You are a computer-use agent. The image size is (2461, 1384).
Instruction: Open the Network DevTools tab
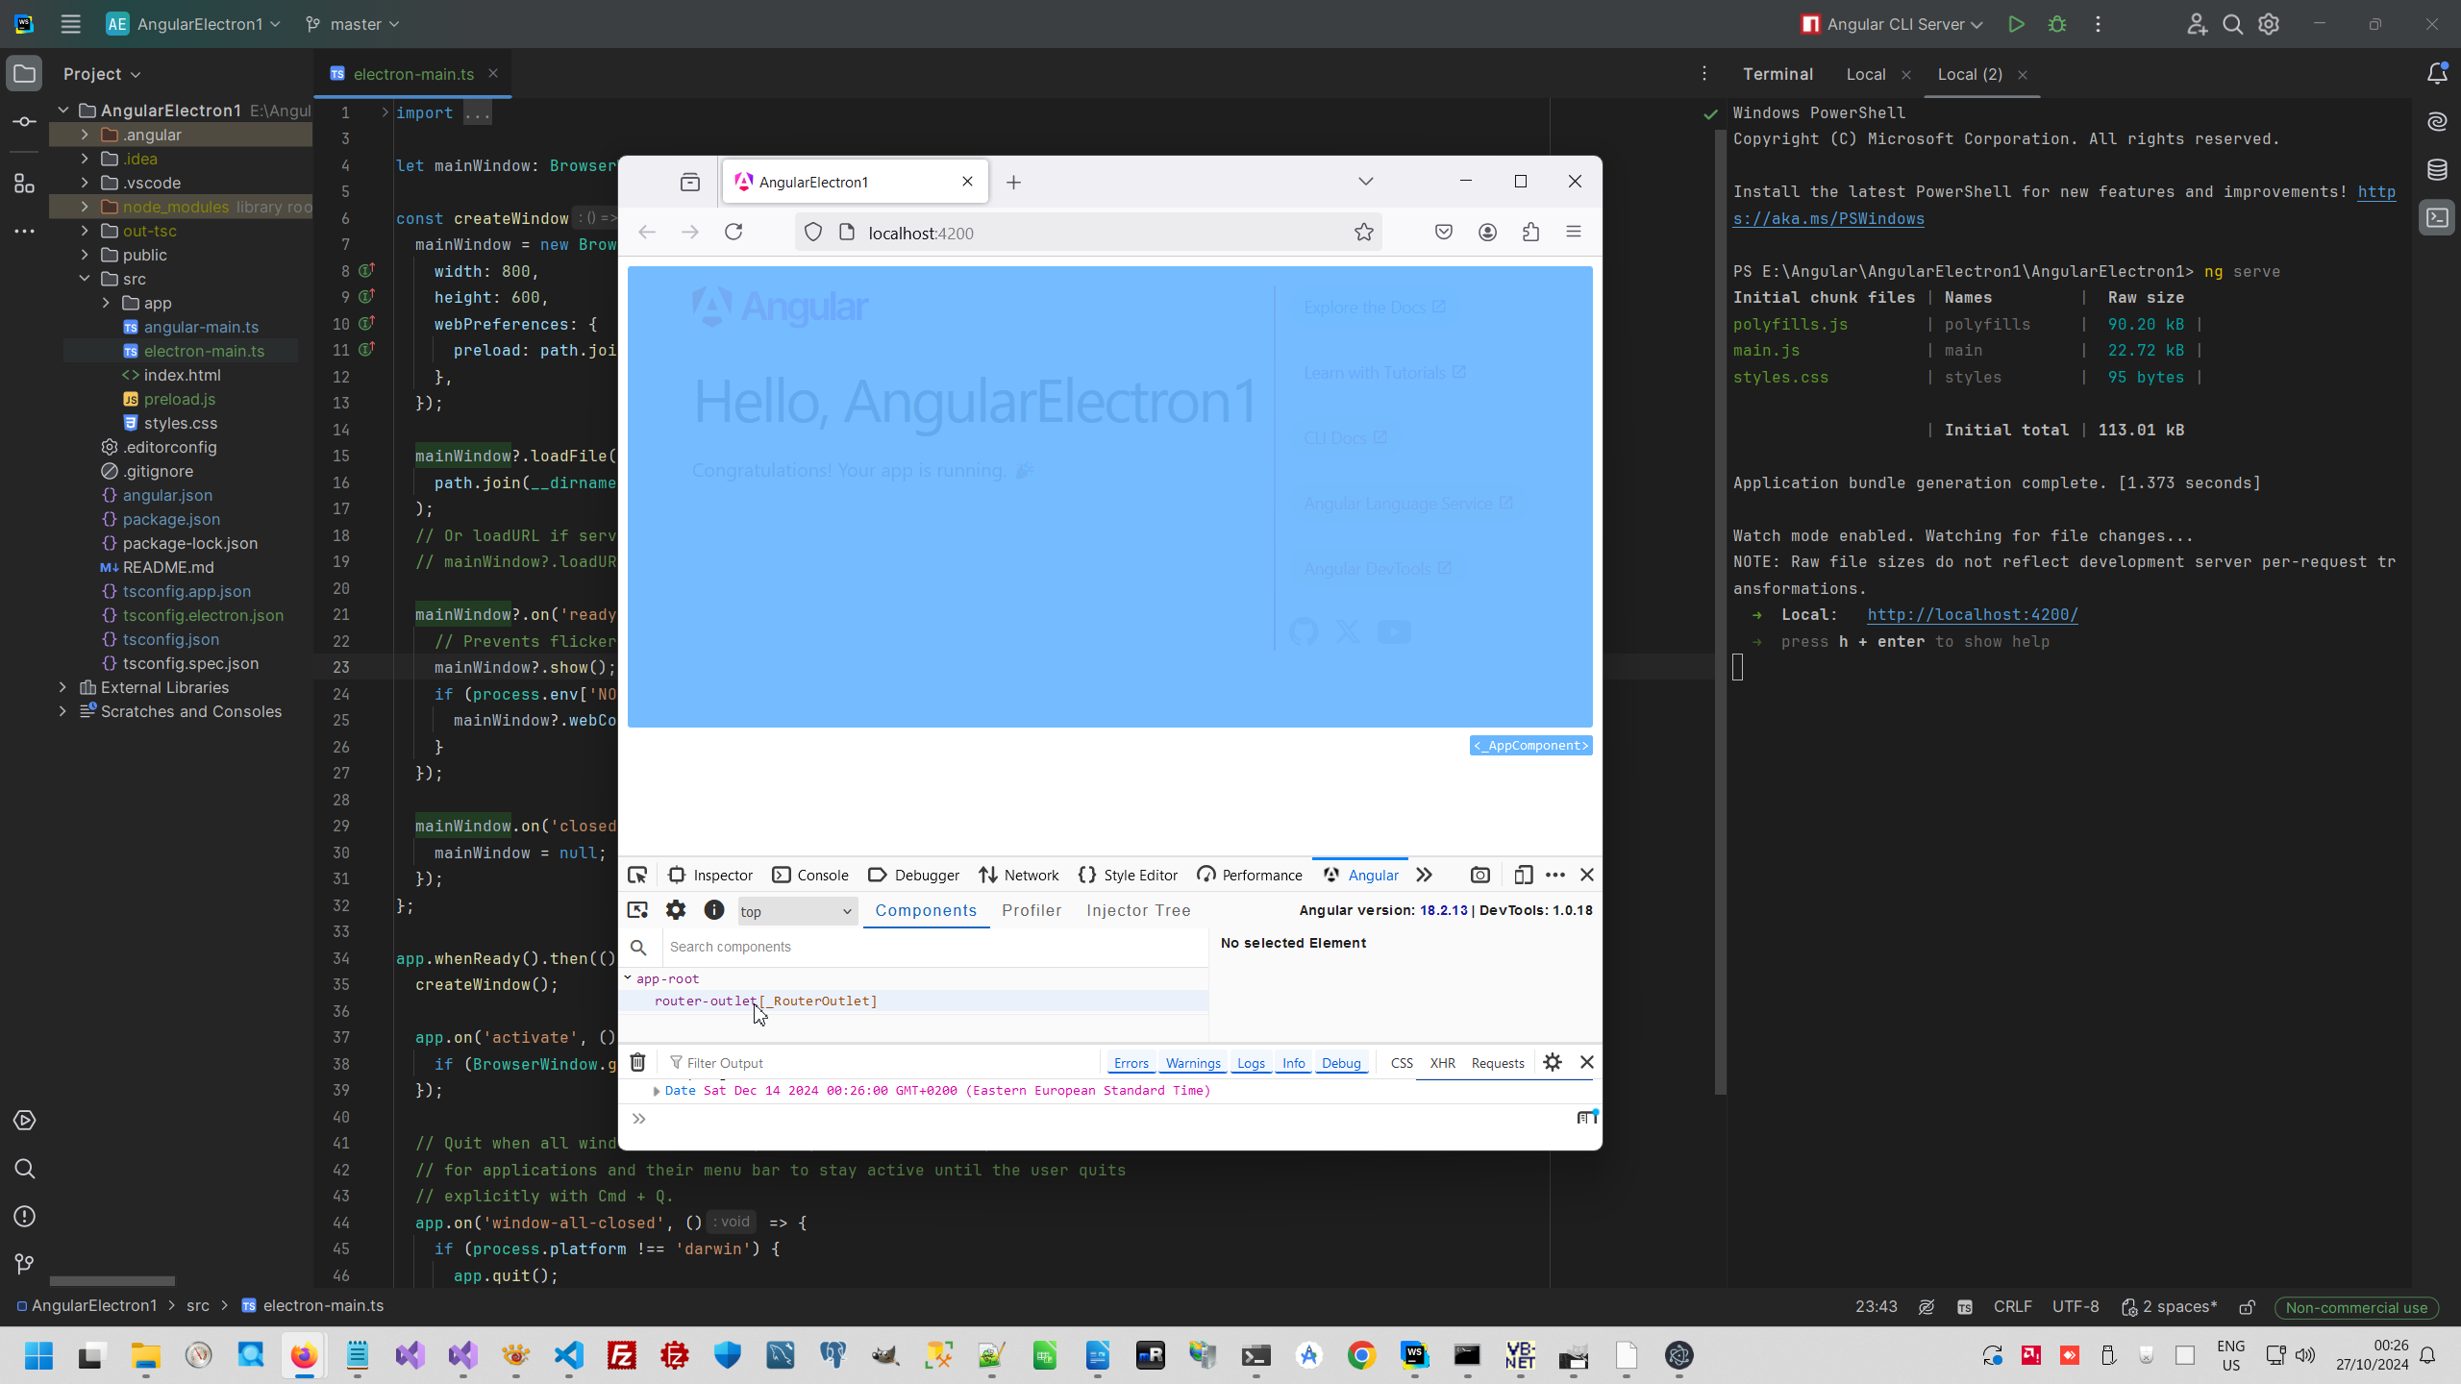(1019, 875)
